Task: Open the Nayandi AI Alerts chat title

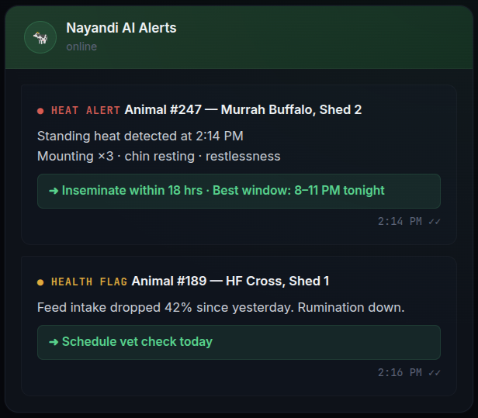Action: (x=121, y=28)
